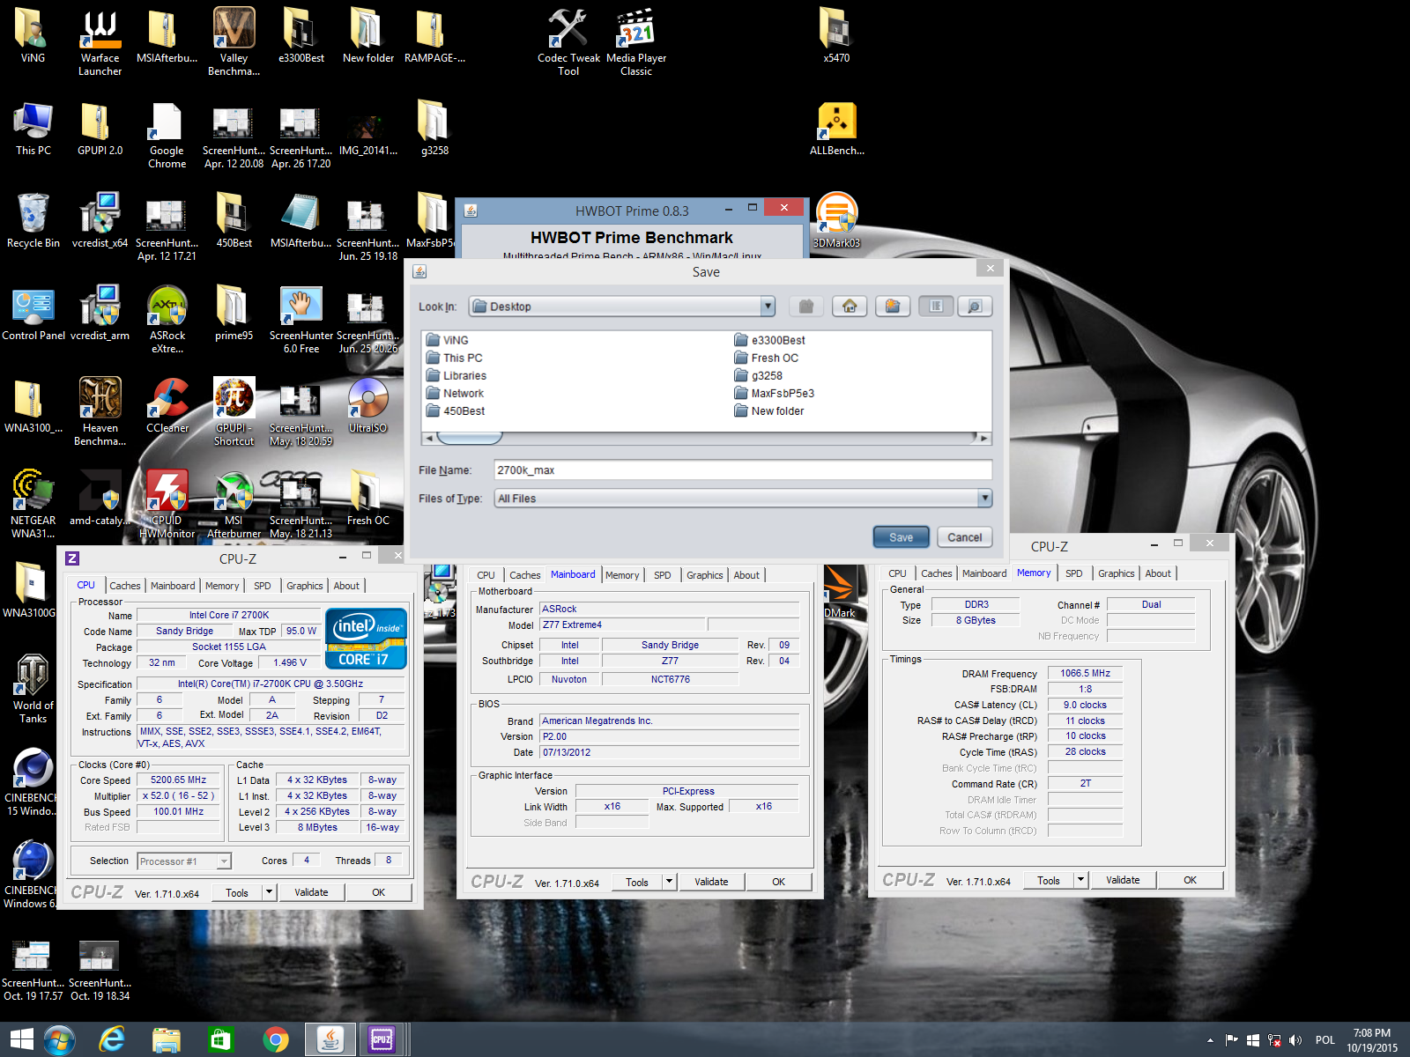The width and height of the screenshot is (1410, 1057).
Task: Open the Control Panel desktop icon
Action: pyautogui.click(x=33, y=313)
